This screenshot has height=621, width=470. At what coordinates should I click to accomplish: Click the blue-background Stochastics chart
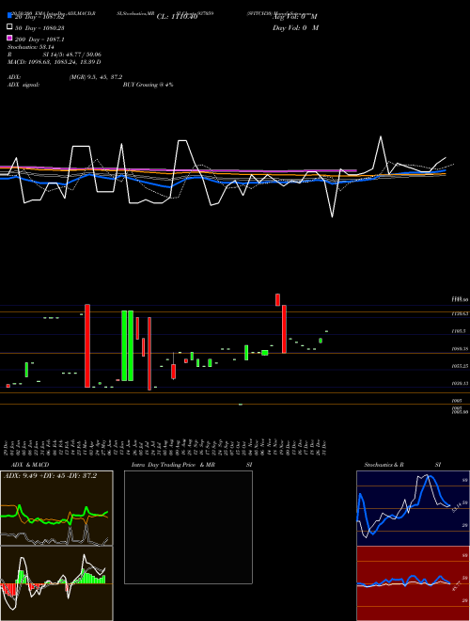(x=413, y=508)
